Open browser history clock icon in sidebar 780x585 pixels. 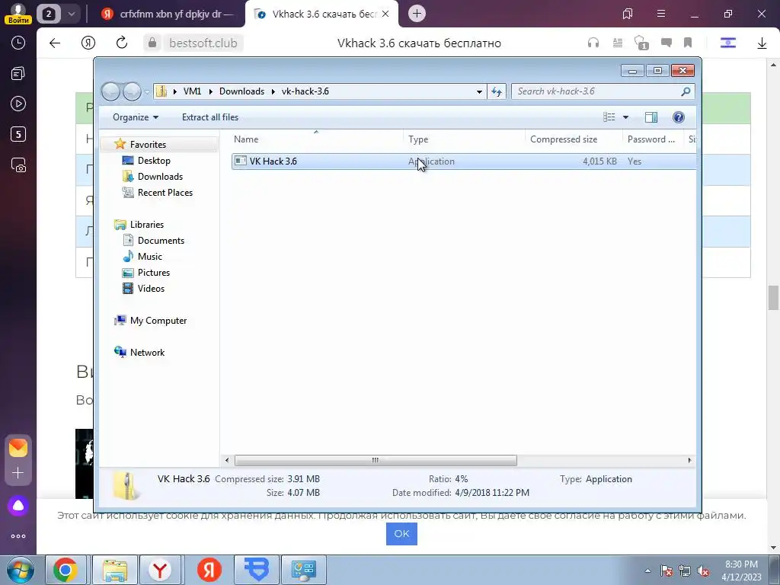coord(18,43)
